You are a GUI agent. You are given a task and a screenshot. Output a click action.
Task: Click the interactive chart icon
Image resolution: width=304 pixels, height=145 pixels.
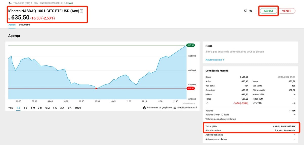175,108
